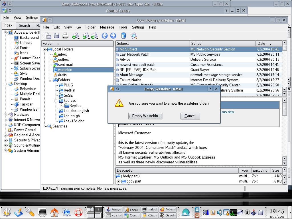Click KBabel task button in taskbar
Screen dimensions: 292x219
[150, 215]
